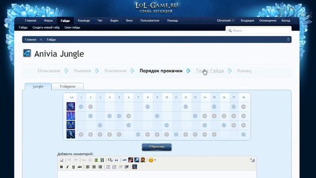Image resolution: width=316 pixels, height=178 pixels.
Task: Insert a horizontal line with toolbar icon
Action: [x=124, y=160]
